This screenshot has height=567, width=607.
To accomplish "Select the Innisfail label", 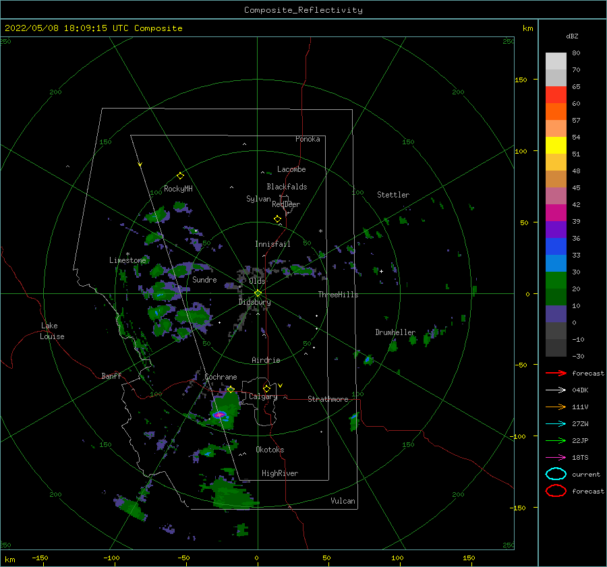I will [273, 244].
